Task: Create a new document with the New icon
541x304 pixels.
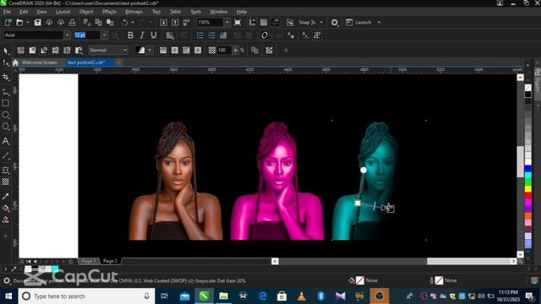Action: [x=8, y=23]
